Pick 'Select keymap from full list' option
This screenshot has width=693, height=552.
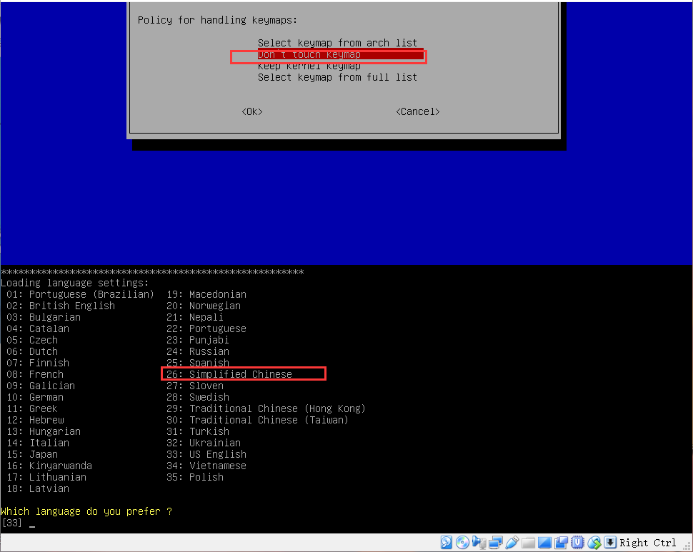tap(337, 77)
